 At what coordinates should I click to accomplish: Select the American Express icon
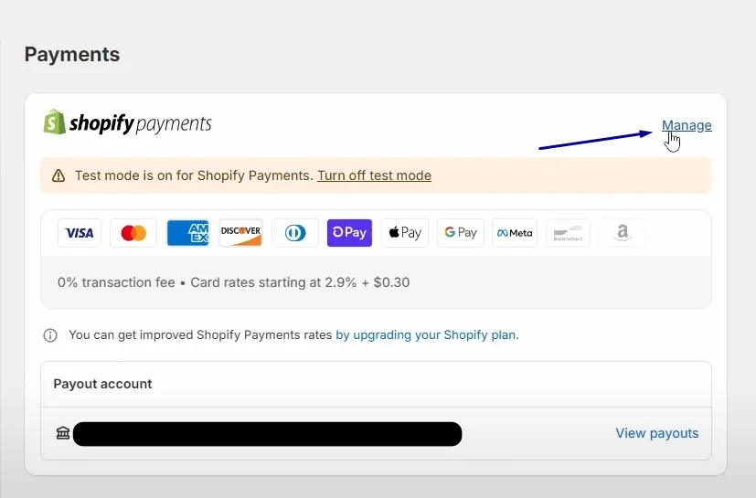point(188,233)
